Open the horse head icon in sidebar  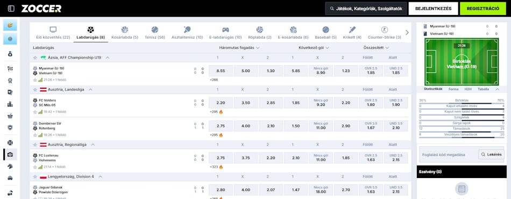pyautogui.click(x=10, y=166)
